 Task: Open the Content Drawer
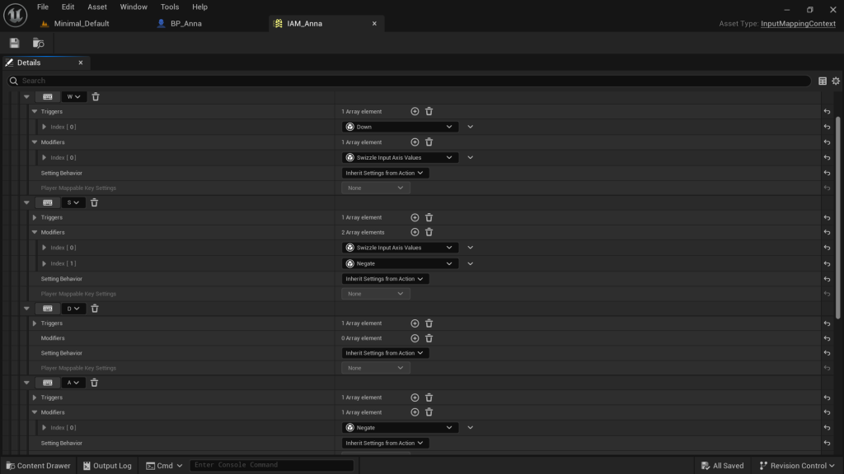click(x=38, y=466)
